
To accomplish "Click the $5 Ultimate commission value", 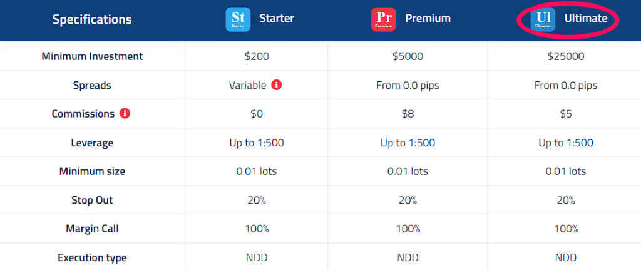I will click(566, 114).
